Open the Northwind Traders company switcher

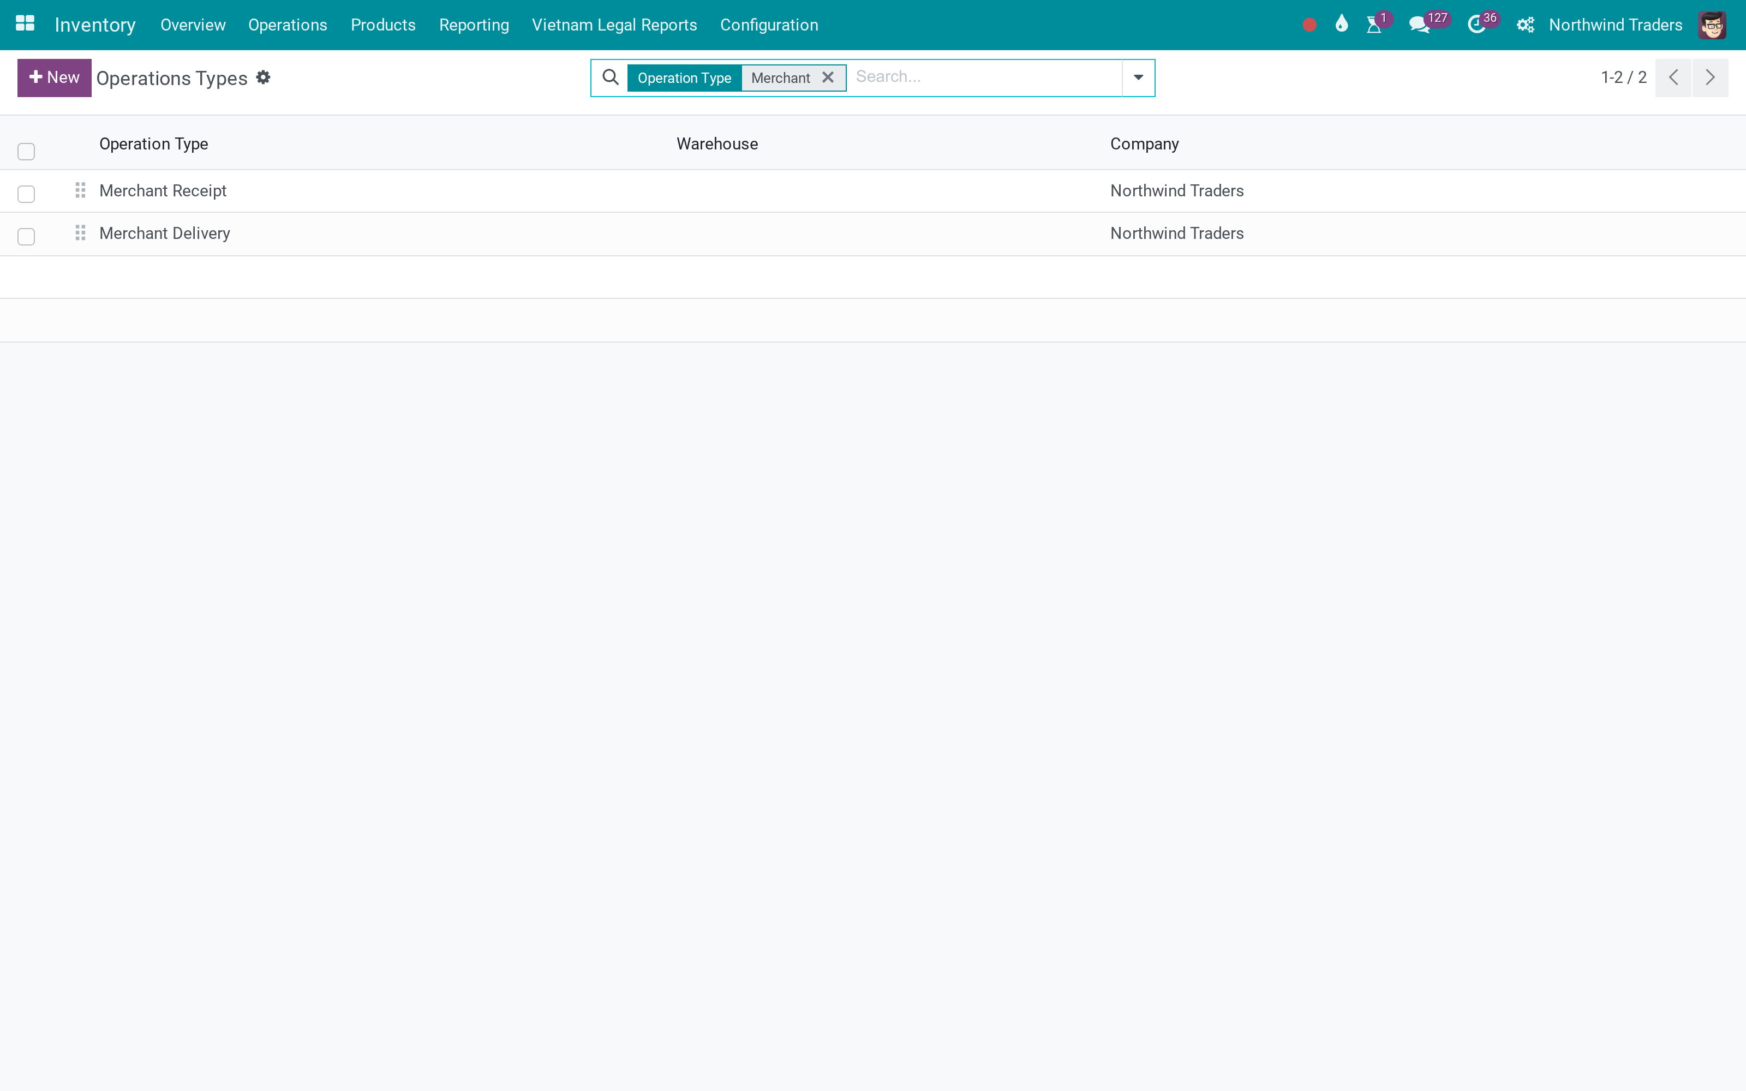pos(1616,25)
